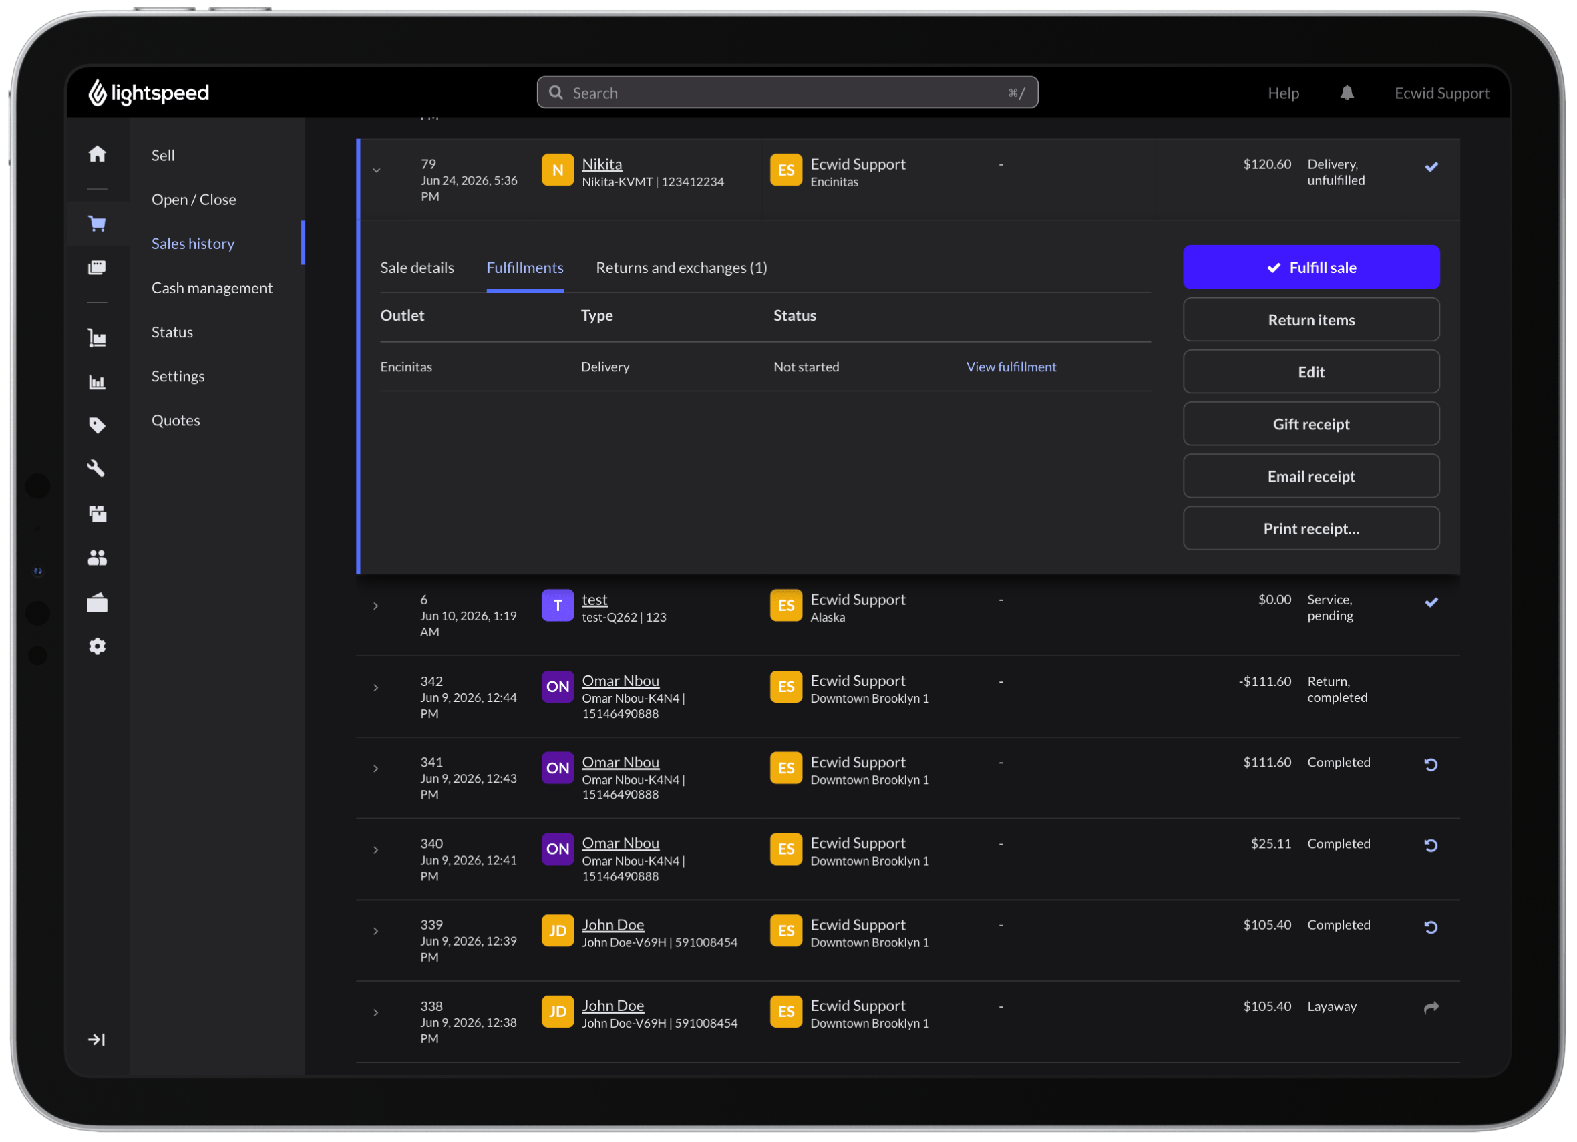Image resolution: width=1577 pixels, height=1142 pixels.
Task: Click the Gift receipt button
Action: [x=1310, y=424]
